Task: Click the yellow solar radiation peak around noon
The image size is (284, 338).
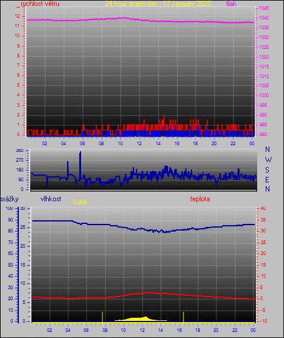Action: 141,319
